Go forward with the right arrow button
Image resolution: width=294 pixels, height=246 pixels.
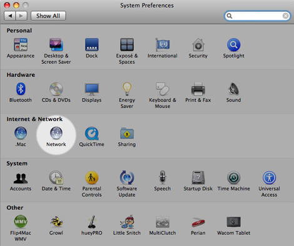coord(21,16)
